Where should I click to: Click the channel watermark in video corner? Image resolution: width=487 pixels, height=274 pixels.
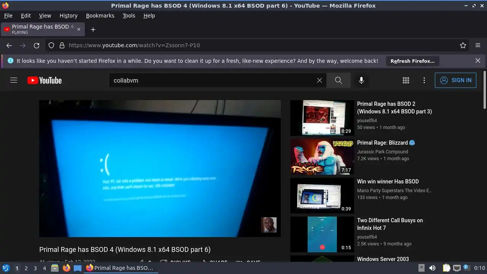point(269,225)
